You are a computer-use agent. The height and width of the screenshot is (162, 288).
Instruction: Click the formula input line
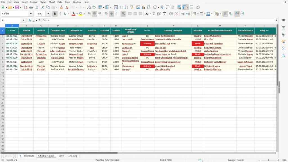coord(158,20)
